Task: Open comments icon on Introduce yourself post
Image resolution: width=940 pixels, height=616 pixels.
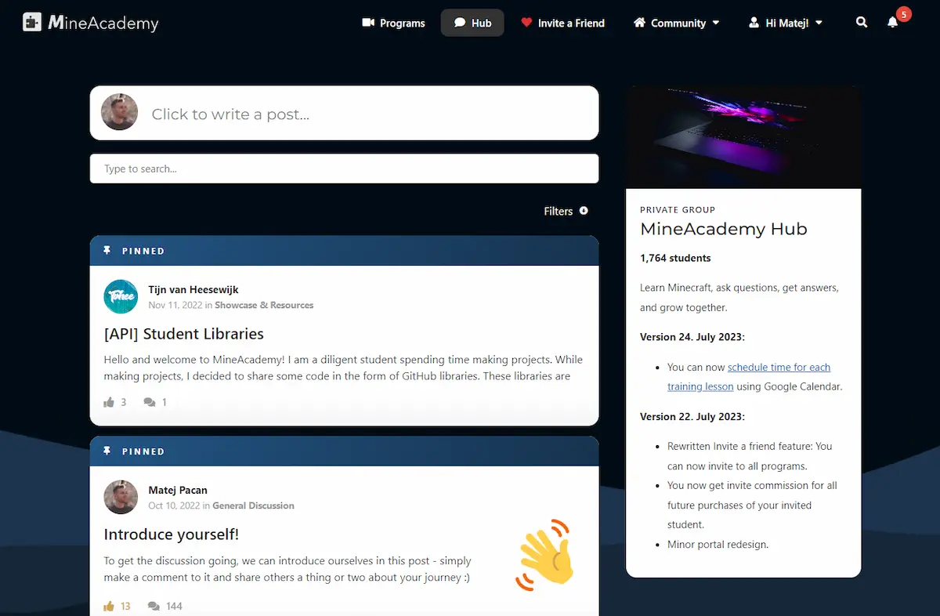Action: click(154, 606)
